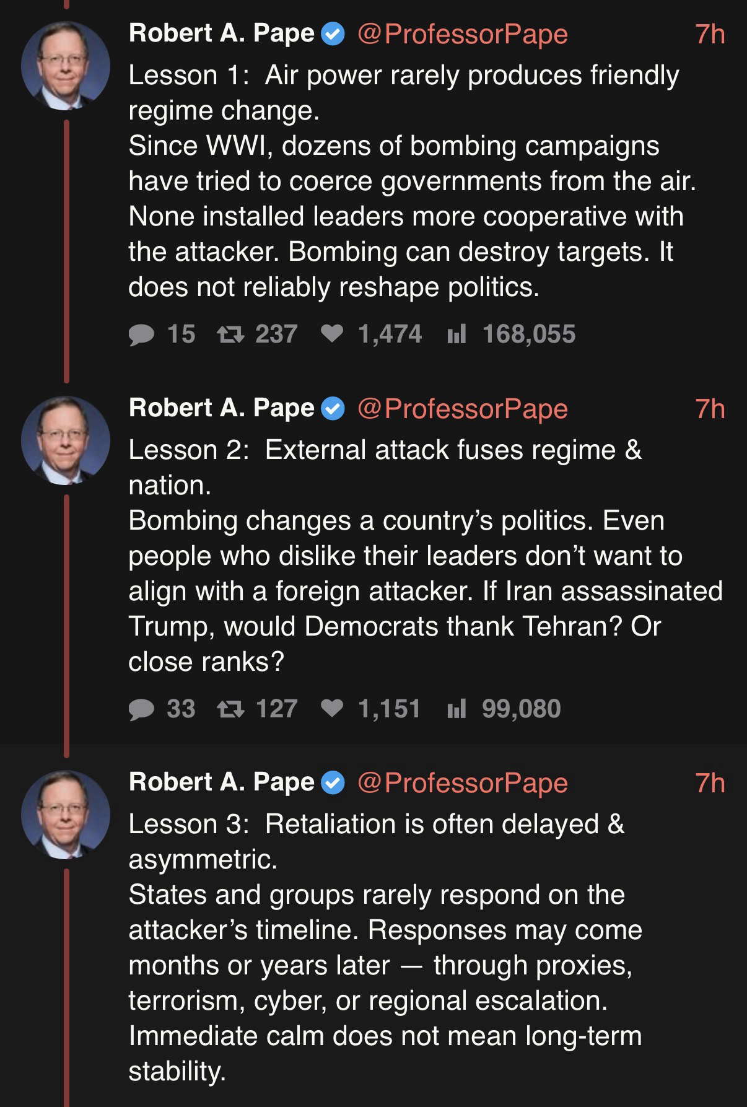This screenshot has width=747, height=1107.
Task: Click 7h timestamp on Lesson 1 tweet
Action: click(710, 34)
